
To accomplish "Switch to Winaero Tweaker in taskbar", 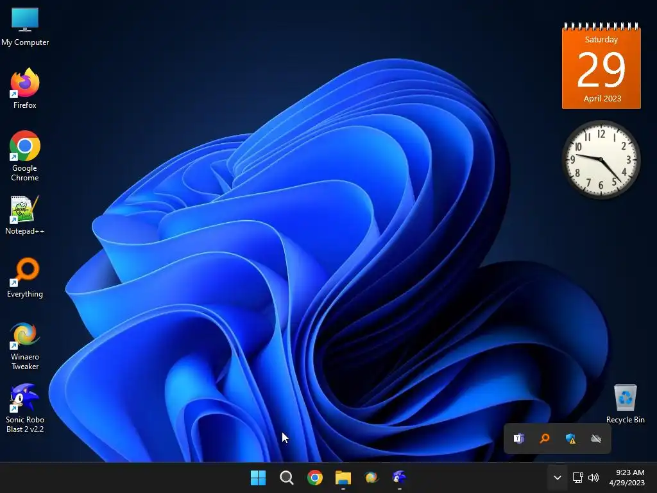I will 371,478.
